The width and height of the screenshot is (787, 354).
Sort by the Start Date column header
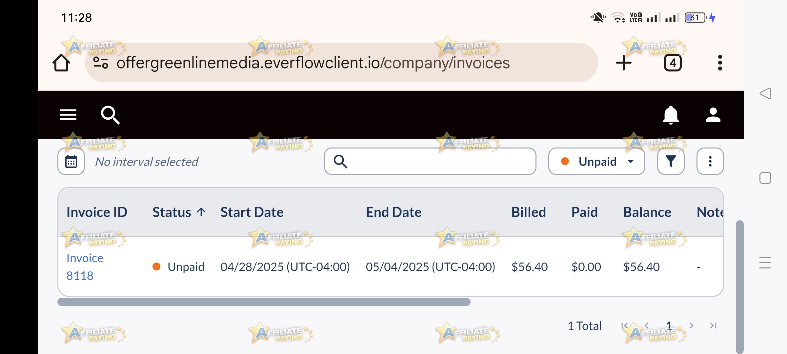pos(252,212)
